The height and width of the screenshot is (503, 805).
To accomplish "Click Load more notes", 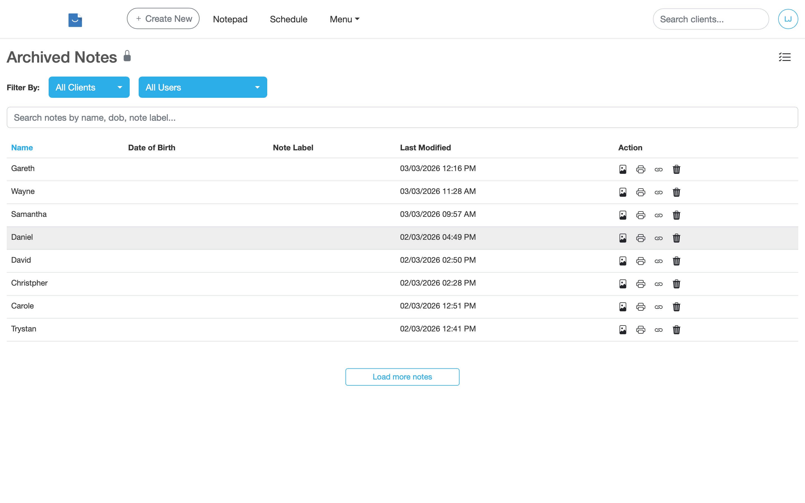I will click(x=402, y=377).
